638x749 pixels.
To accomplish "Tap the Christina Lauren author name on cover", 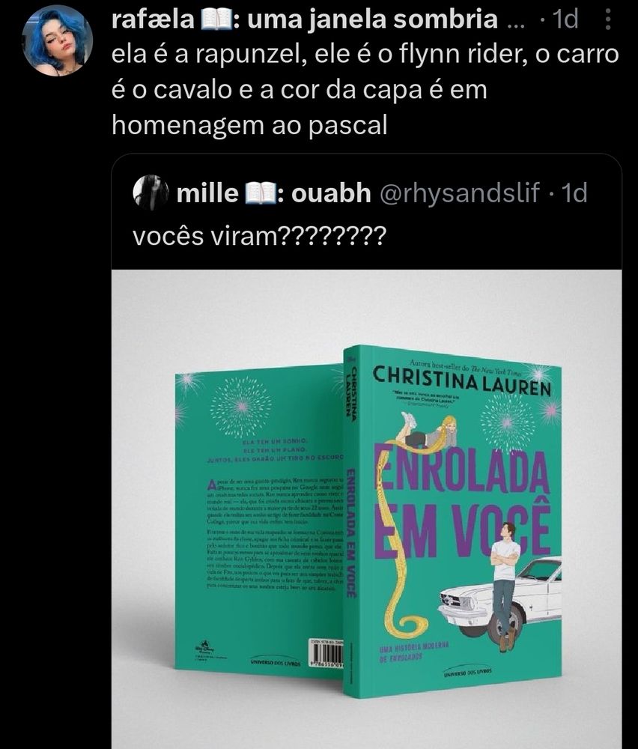I will point(461,381).
